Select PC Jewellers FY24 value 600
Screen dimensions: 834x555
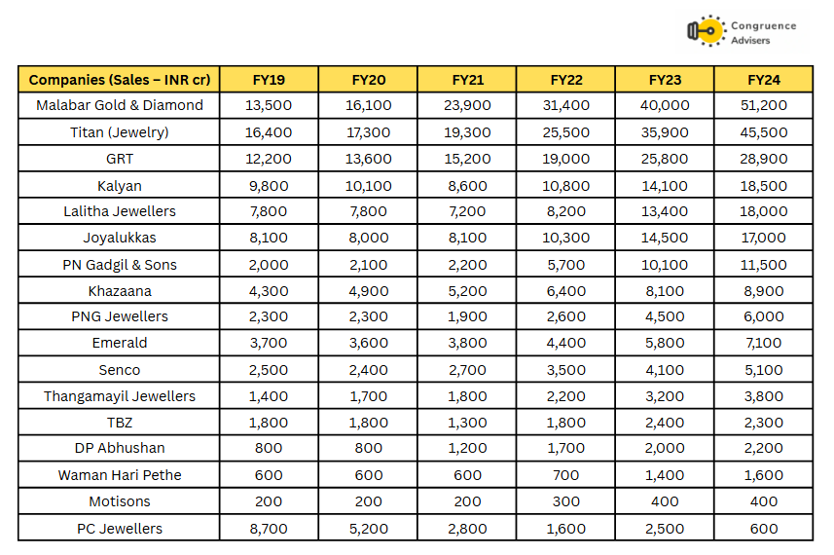[763, 529]
